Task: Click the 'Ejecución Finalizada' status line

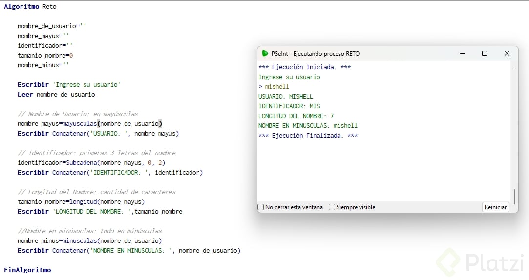Action: [x=308, y=136]
